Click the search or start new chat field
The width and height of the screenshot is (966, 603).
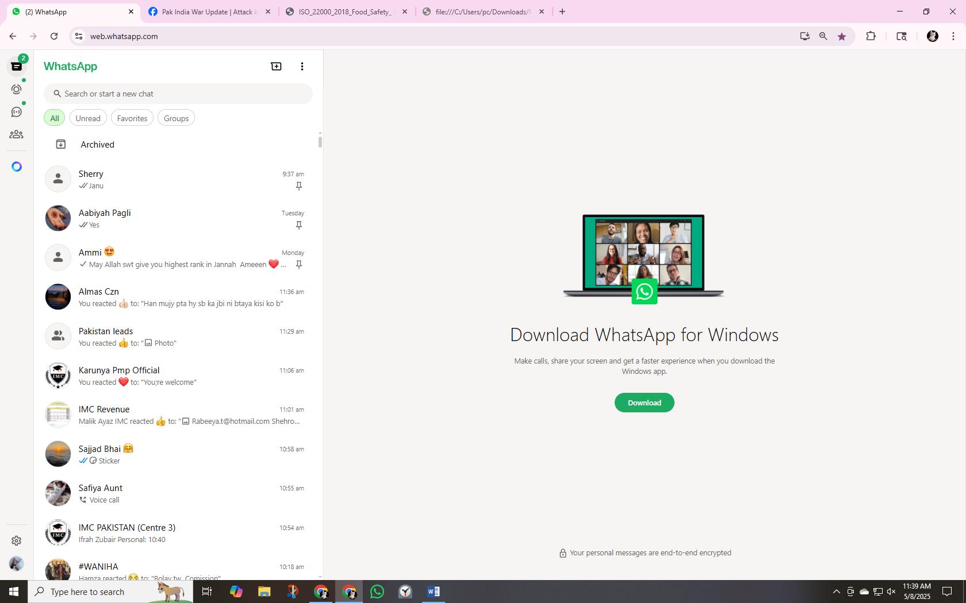pos(178,94)
